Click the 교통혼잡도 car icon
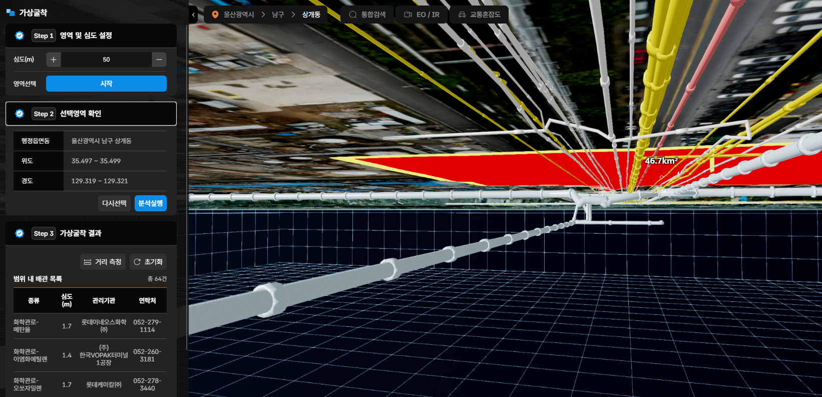The image size is (822, 397). [462, 15]
